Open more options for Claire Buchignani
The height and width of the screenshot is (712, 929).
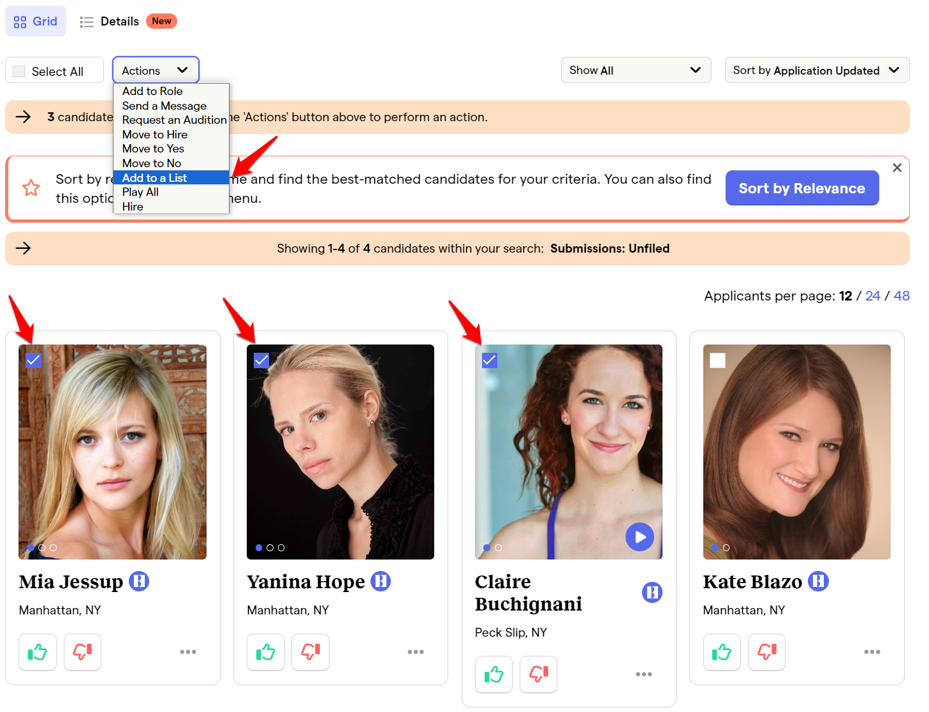(x=644, y=674)
